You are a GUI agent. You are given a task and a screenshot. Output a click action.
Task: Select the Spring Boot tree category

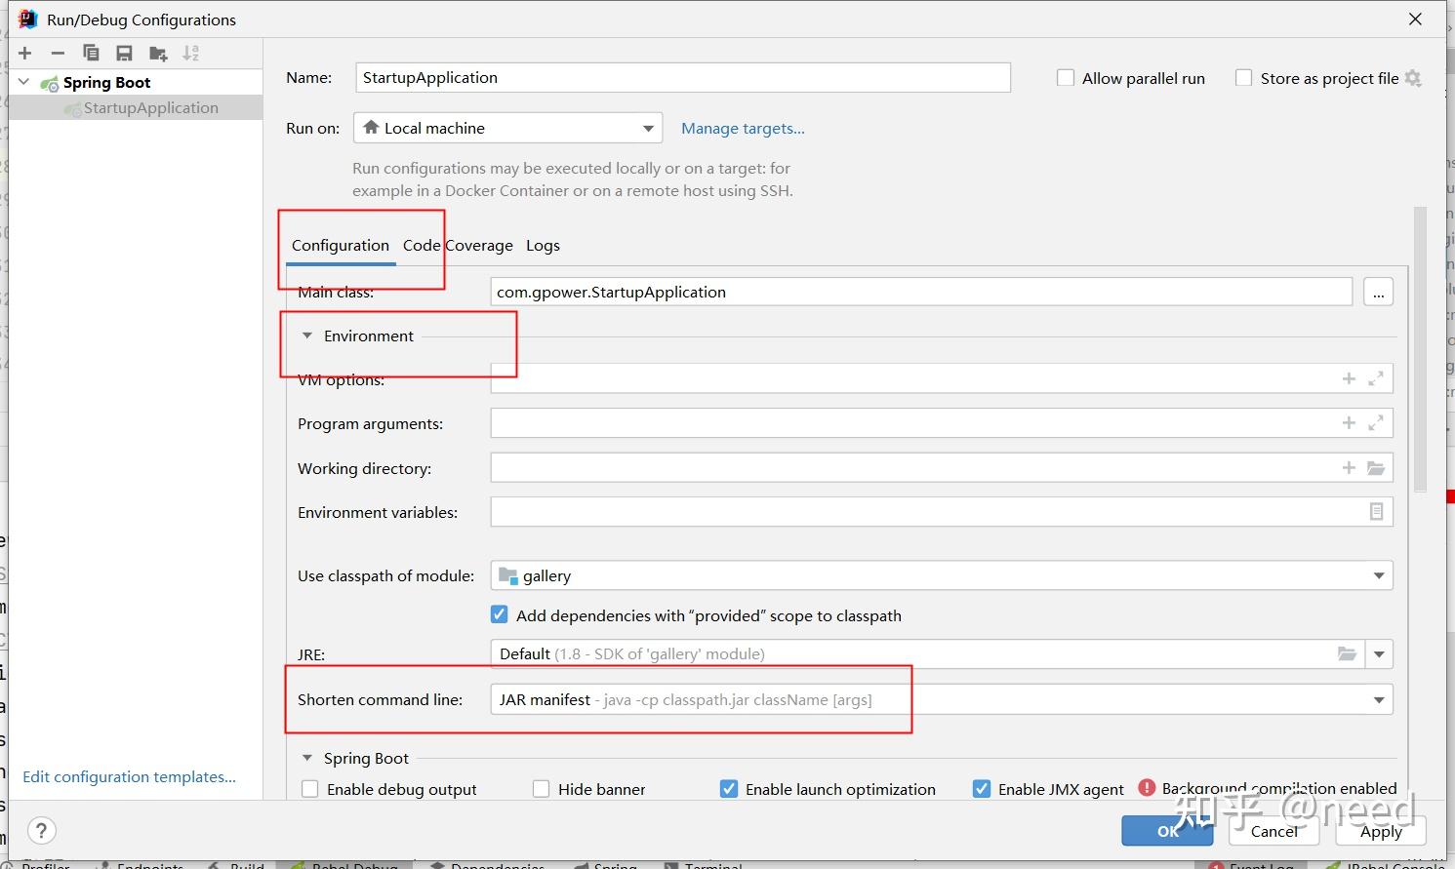pos(106,83)
